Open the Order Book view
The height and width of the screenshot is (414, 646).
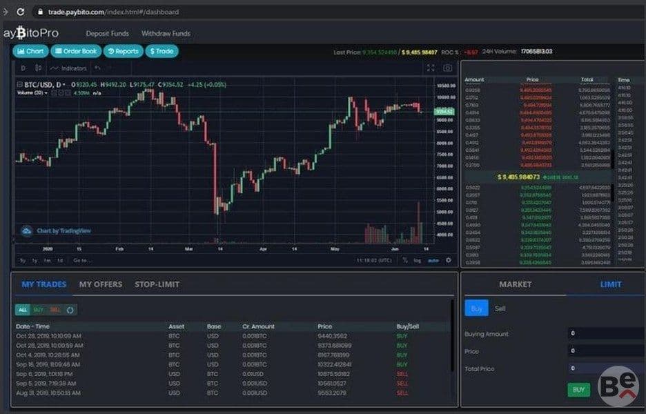[76, 51]
